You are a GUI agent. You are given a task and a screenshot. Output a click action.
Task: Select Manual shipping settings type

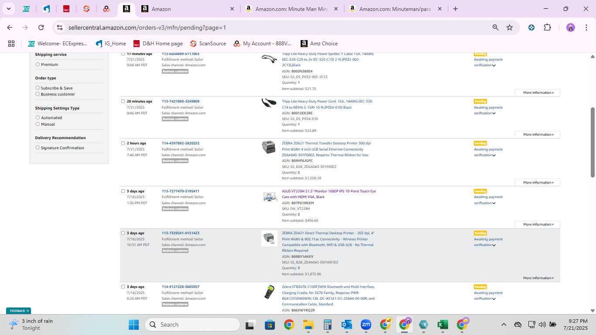click(38, 124)
